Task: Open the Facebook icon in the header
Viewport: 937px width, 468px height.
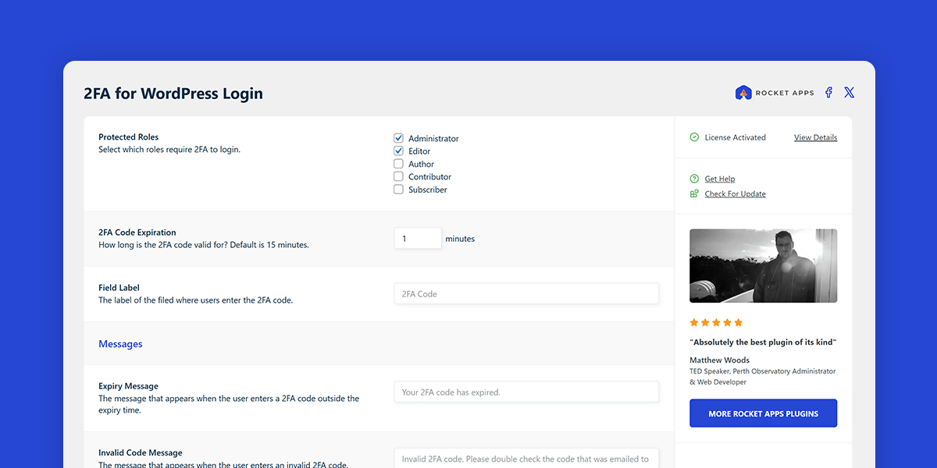Action: click(x=828, y=92)
